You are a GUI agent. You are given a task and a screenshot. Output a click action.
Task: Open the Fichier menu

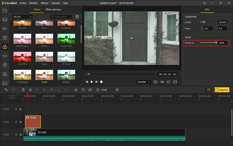pos(23,3)
